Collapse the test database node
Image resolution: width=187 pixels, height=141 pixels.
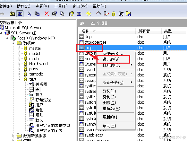click(19, 79)
